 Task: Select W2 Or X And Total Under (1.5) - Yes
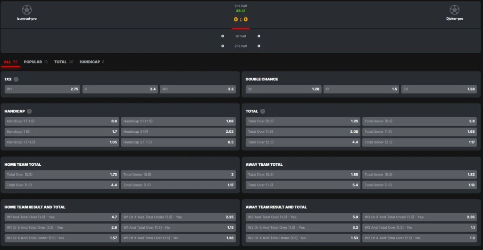[419, 217]
